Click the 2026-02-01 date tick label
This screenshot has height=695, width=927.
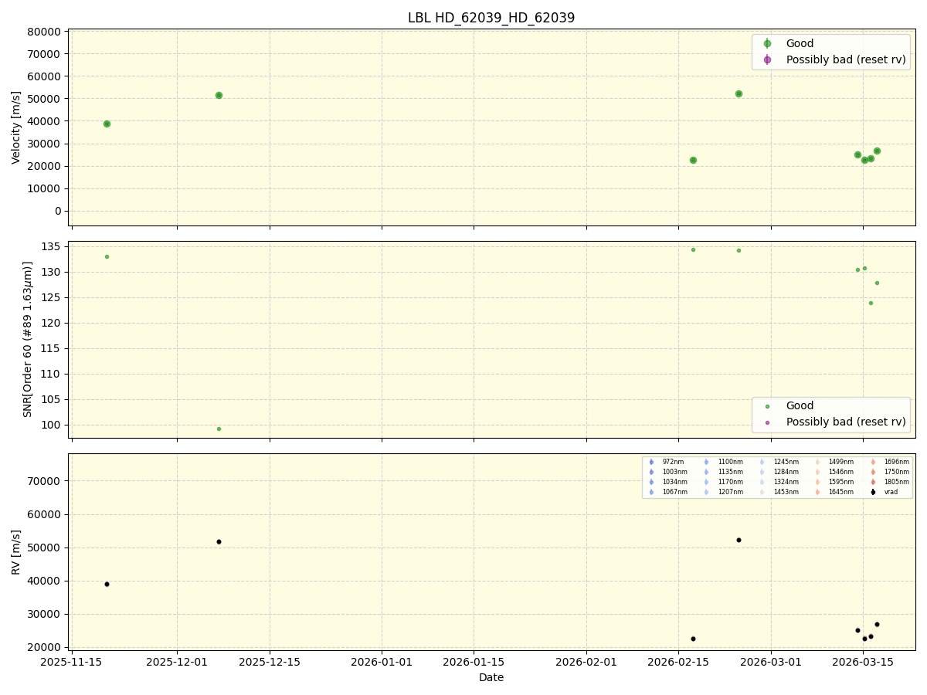point(586,662)
